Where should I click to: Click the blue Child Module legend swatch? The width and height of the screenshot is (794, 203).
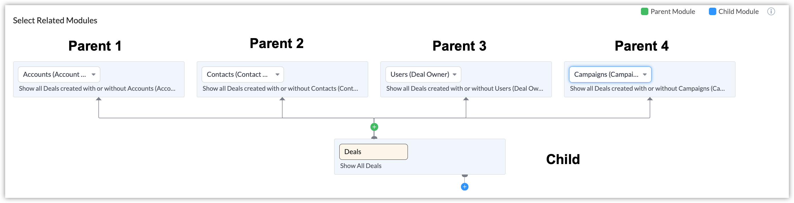click(x=712, y=12)
